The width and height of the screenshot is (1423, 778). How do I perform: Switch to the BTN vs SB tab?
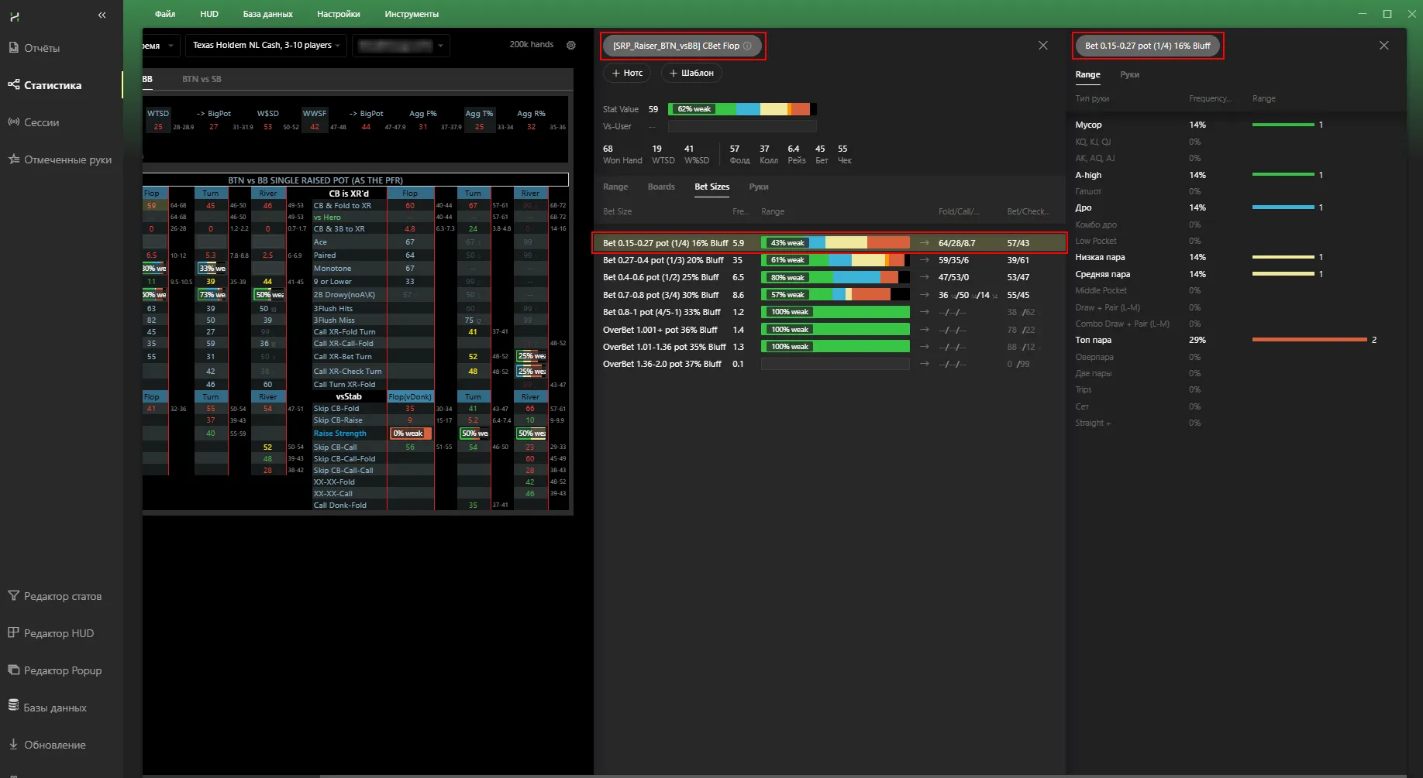click(x=202, y=79)
